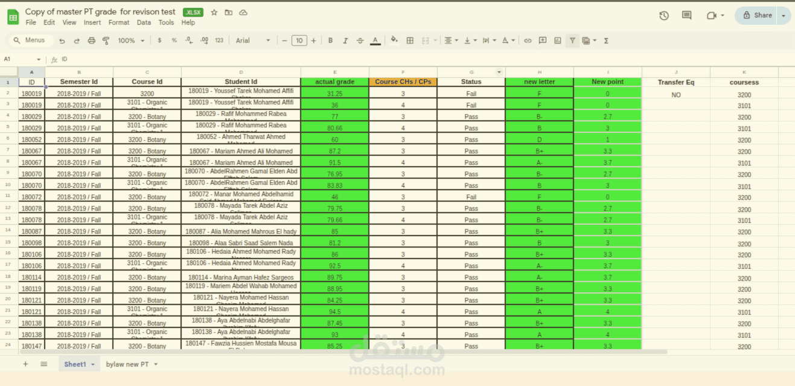This screenshot has height=386, width=795.
Task: Click the .XLSX file format badge
Action: pos(193,12)
